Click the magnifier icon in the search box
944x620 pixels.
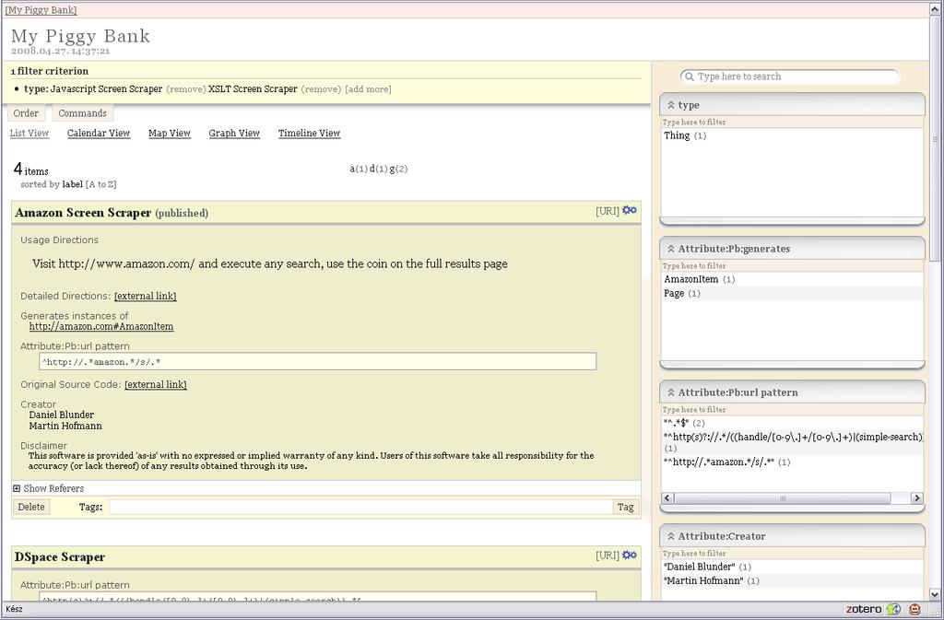pos(690,76)
